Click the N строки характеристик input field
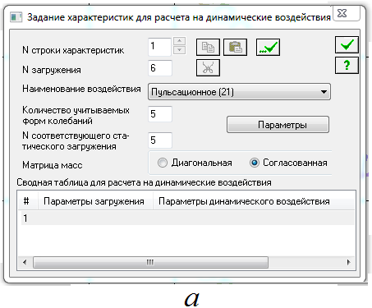Image resolution: width=372 pixels, height=308 pixels. pyautogui.click(x=160, y=47)
